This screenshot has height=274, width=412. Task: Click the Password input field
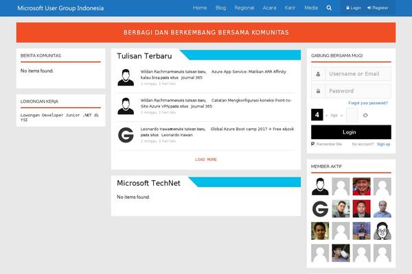coord(358,91)
